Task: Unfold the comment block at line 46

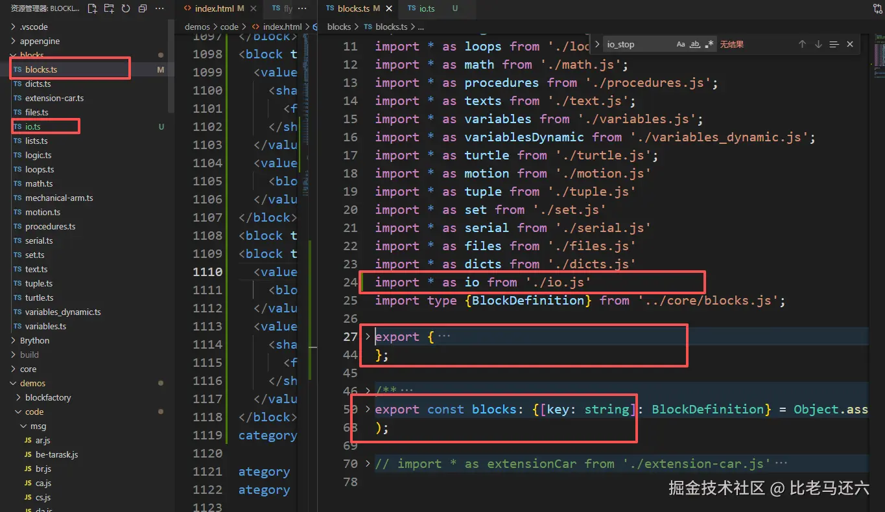Action: tap(368, 391)
